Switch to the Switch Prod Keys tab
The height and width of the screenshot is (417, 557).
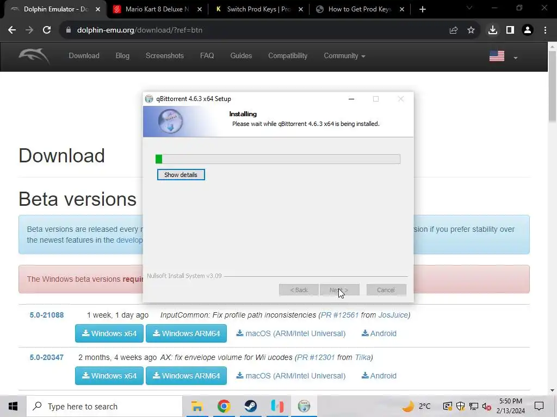click(x=258, y=9)
